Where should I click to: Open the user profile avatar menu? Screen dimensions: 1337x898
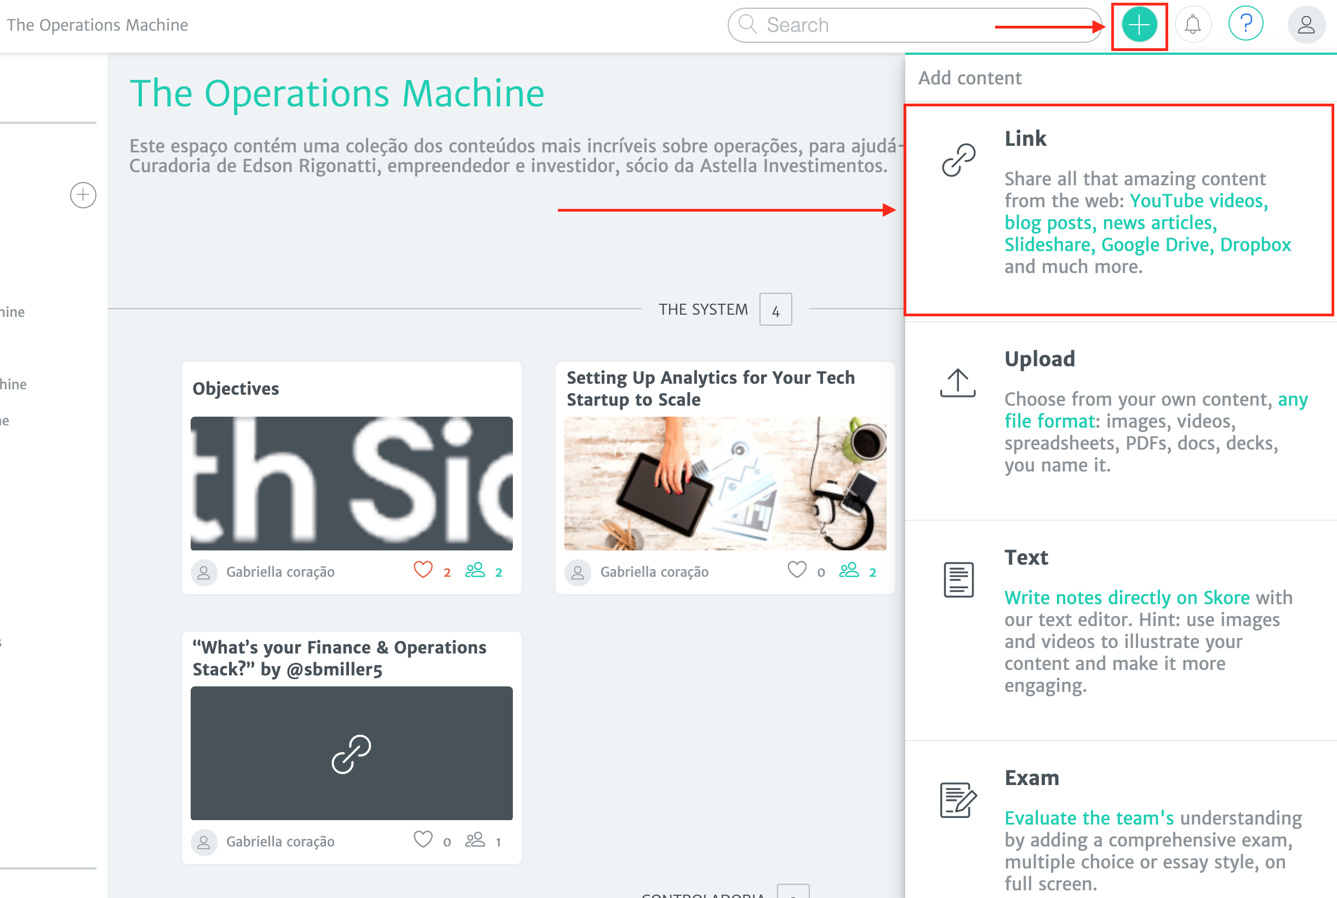pos(1306,25)
